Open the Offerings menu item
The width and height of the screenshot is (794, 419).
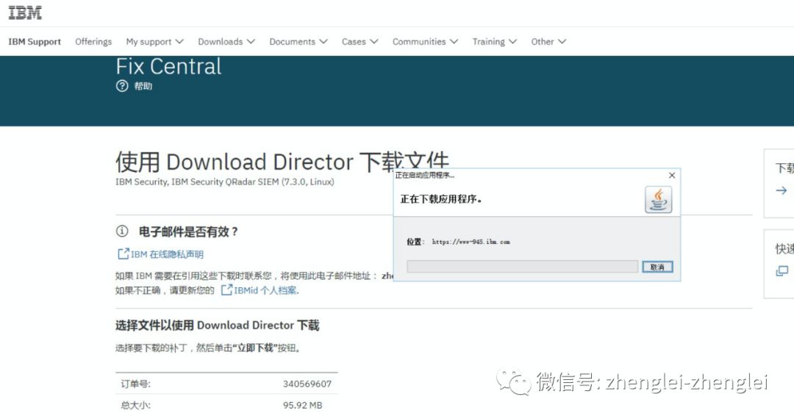[93, 41]
